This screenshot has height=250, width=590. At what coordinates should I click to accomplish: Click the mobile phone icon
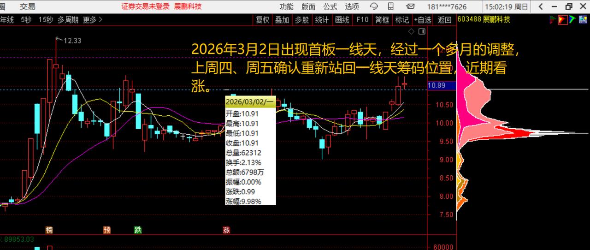pos(391,6)
